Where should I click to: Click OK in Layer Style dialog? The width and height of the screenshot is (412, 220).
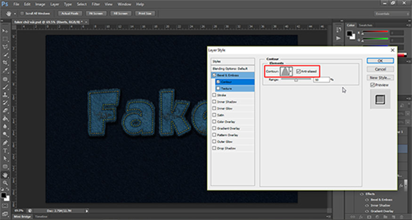[x=380, y=61]
